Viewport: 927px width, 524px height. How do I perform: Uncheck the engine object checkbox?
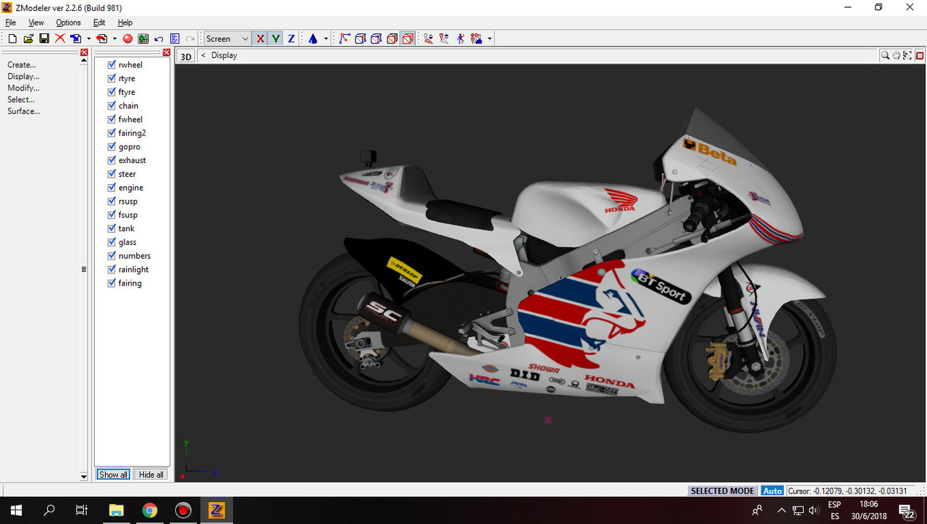[112, 187]
